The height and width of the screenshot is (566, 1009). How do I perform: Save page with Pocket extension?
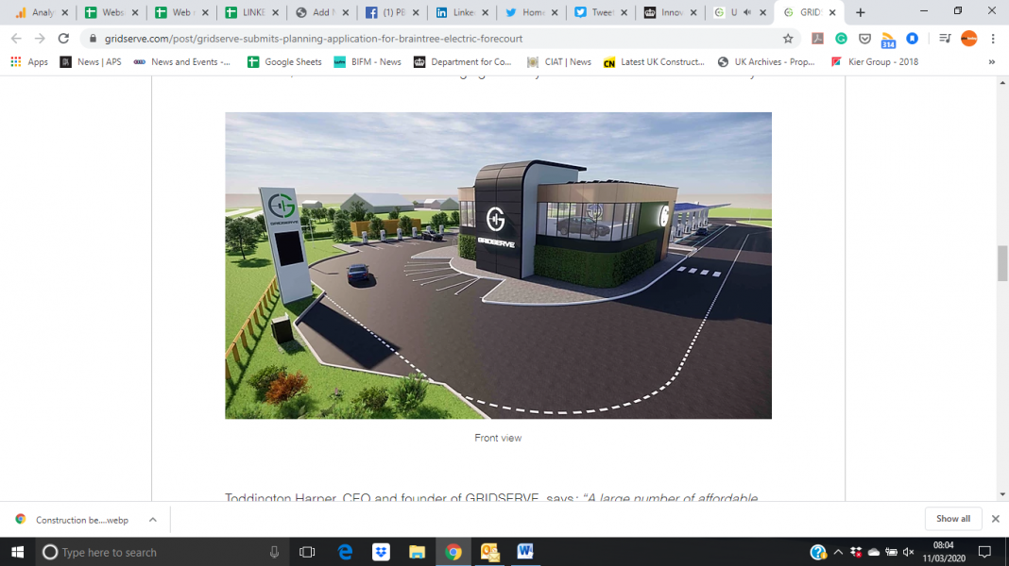pos(864,39)
